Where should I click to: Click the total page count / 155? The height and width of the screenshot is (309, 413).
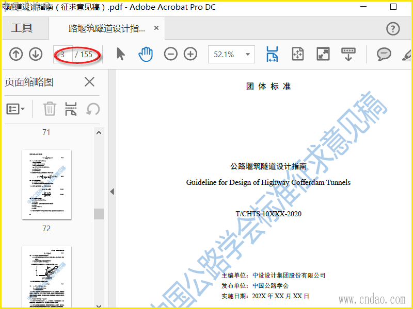(x=84, y=55)
